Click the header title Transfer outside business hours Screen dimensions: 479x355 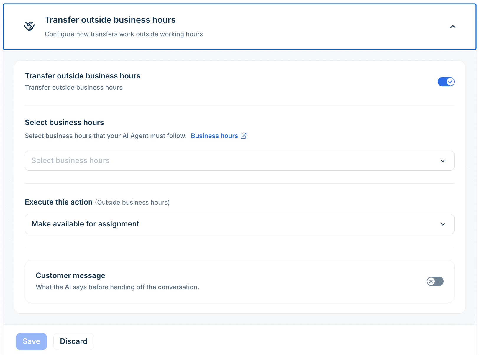(x=110, y=20)
